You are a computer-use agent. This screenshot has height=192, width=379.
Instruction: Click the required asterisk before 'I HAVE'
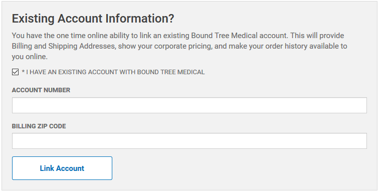click(x=23, y=72)
